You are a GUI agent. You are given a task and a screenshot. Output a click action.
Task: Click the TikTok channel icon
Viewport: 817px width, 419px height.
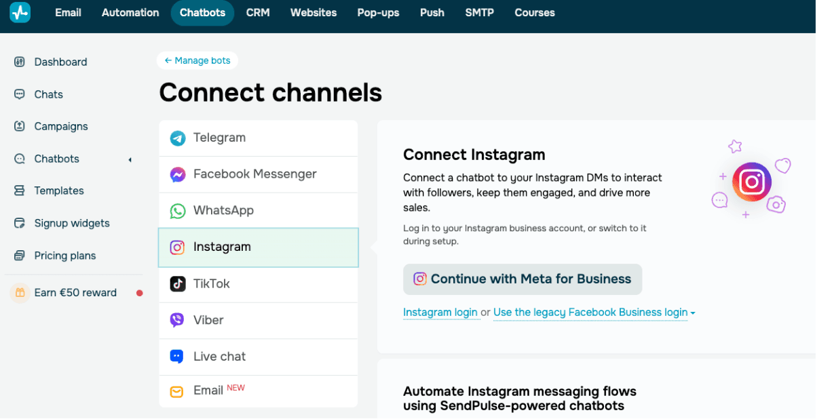(x=178, y=284)
